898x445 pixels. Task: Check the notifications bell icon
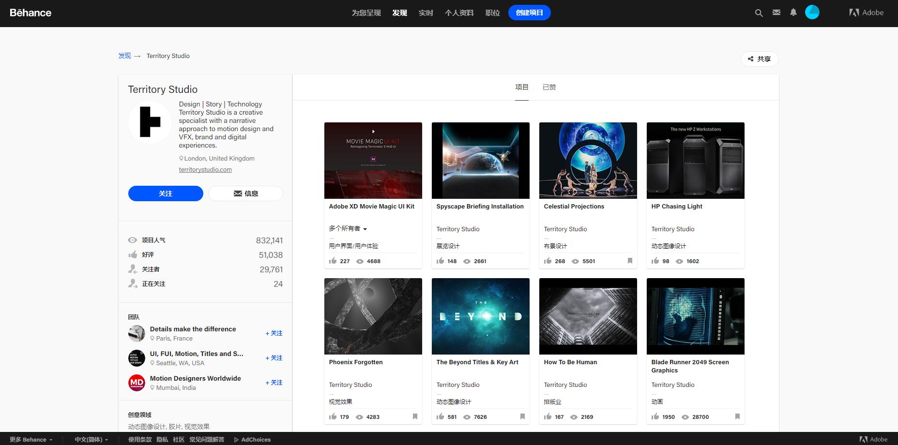pyautogui.click(x=793, y=13)
